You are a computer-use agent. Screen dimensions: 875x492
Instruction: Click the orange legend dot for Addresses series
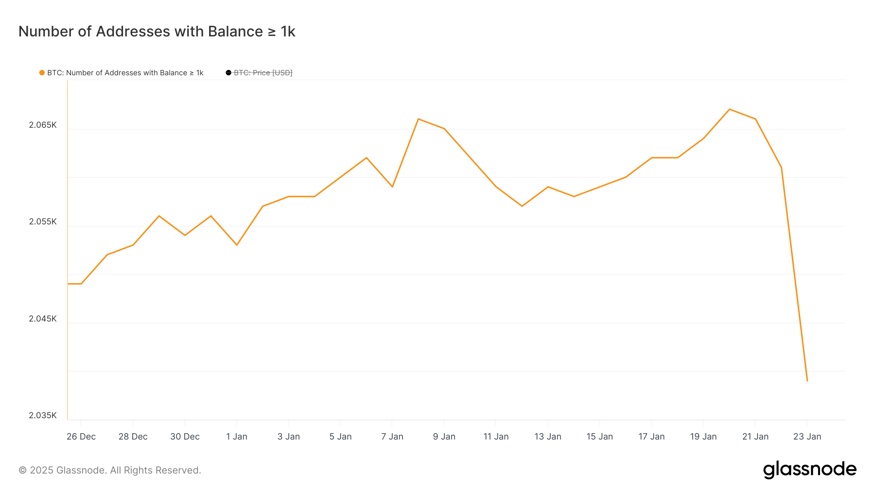[x=42, y=73]
